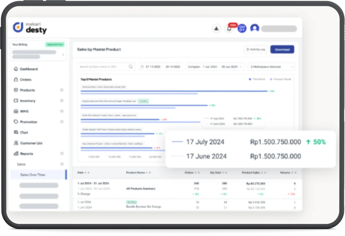The width and height of the screenshot is (345, 236).
Task: Open the user profile avatar
Action: (255, 28)
